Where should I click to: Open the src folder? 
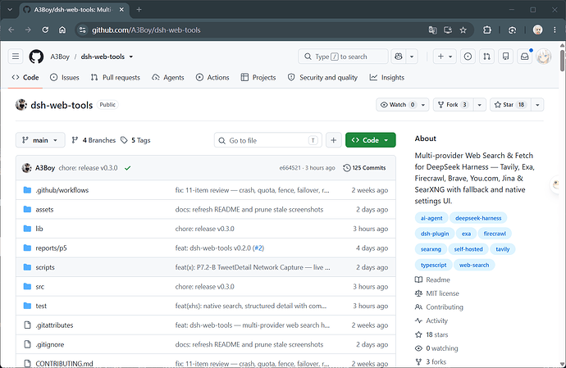coord(39,287)
